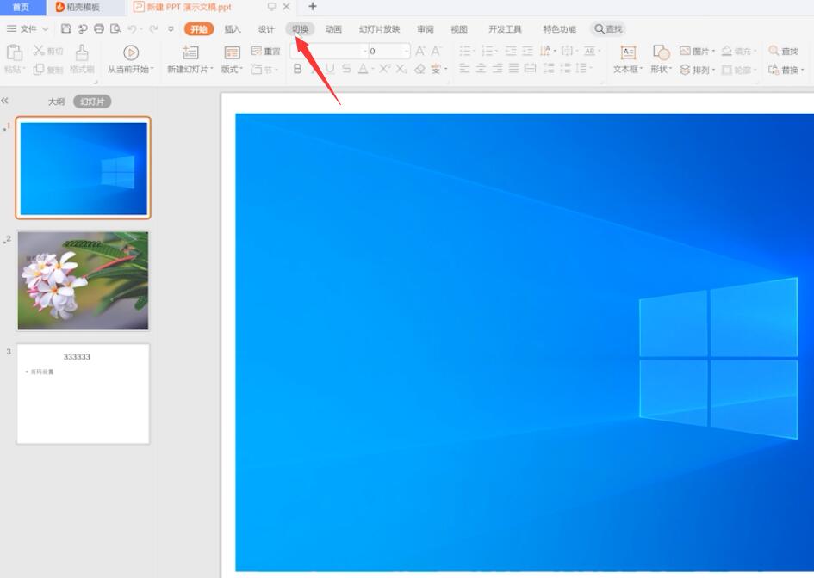This screenshot has height=578, width=814.
Task: Click the Decrease Font Size (A-) icon
Action: [436, 50]
